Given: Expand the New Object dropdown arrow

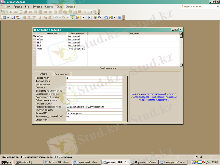Looking at the screenshot, I should tap(114, 18).
